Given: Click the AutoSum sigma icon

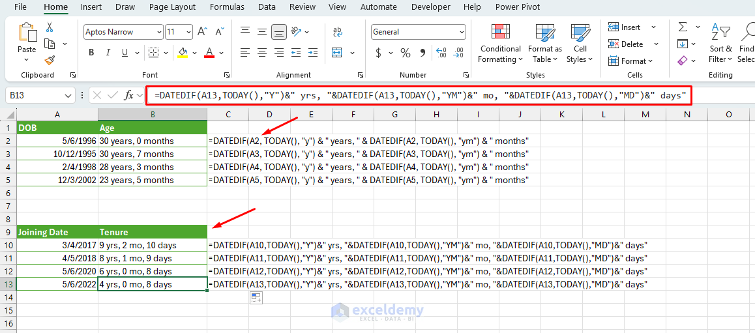Looking at the screenshot, I should point(682,27).
